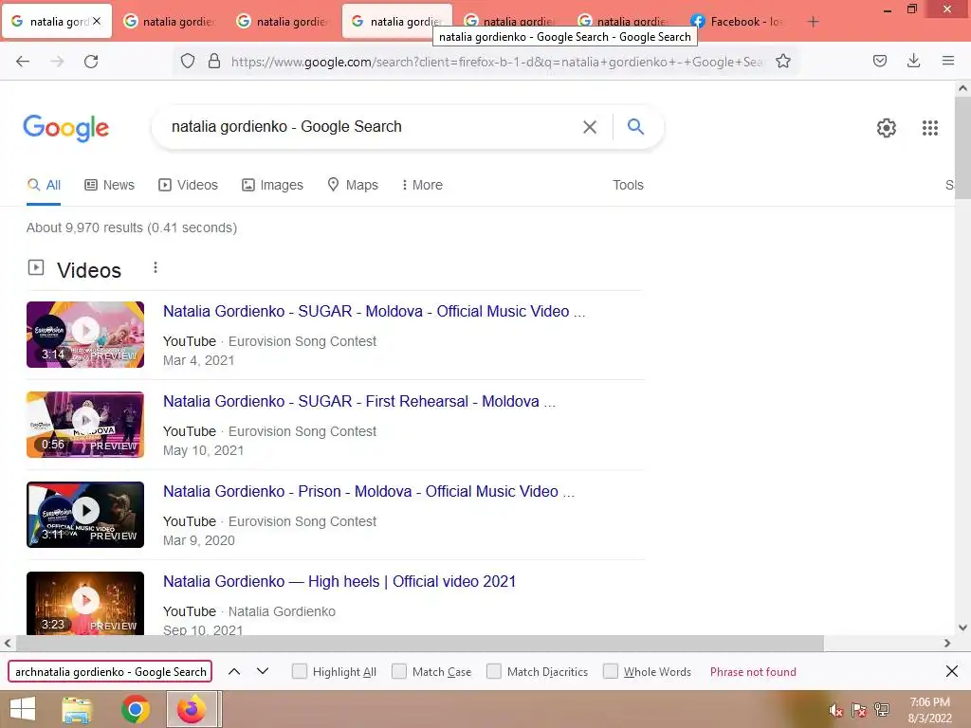Click the horizontal scrollbar thumb
The width and height of the screenshot is (971, 728).
420,644
